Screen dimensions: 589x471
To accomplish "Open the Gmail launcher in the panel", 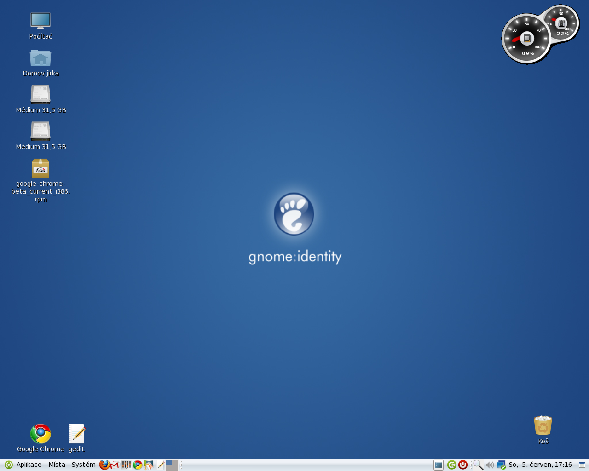I will point(115,465).
